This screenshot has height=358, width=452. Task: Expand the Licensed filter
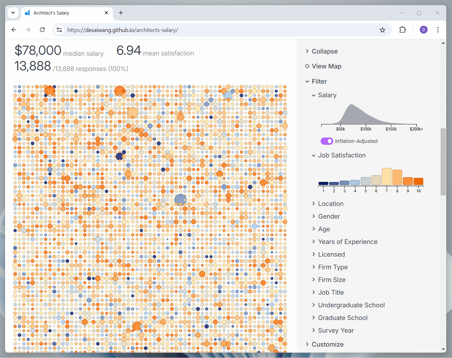click(x=328, y=254)
